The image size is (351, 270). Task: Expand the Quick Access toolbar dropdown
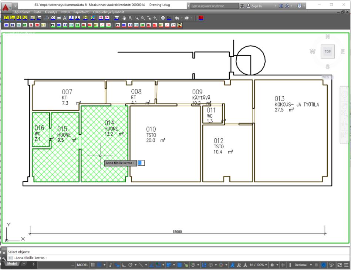16,6
